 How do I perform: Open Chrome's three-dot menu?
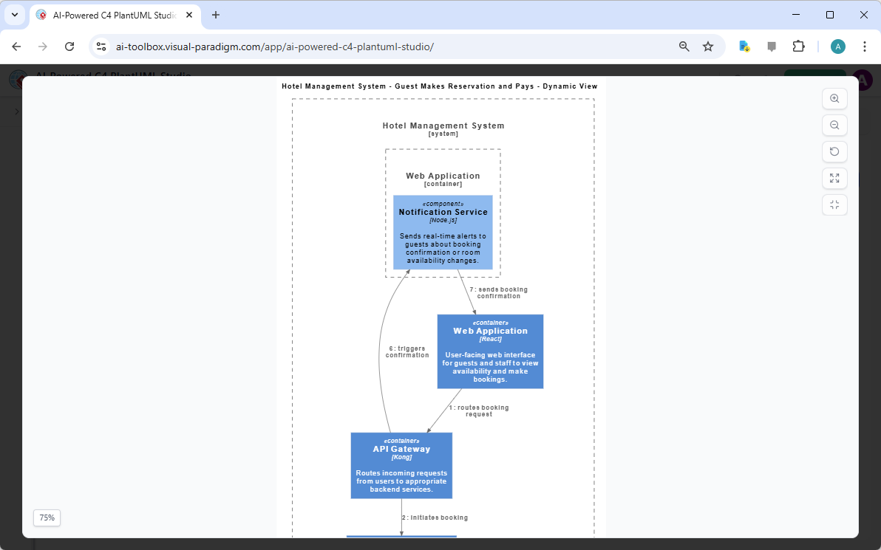click(865, 46)
